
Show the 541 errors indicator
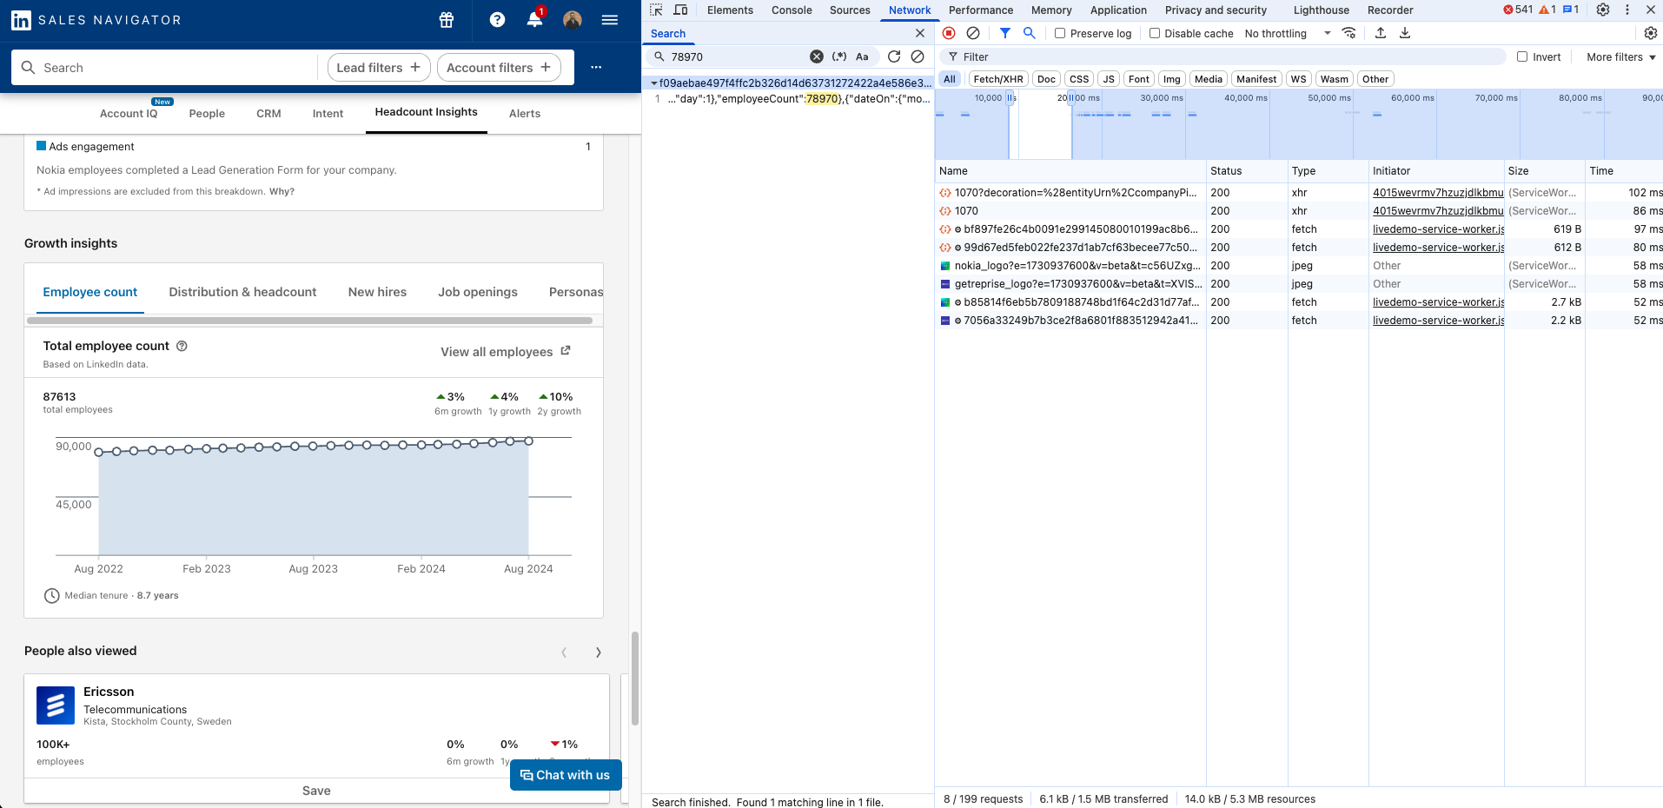[1518, 10]
